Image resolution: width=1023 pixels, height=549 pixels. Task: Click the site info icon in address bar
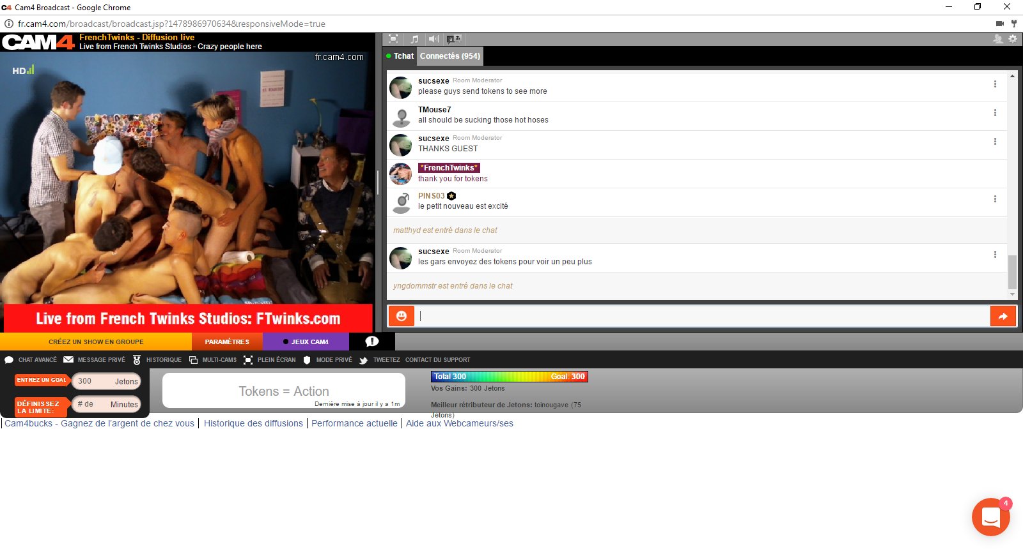point(9,24)
